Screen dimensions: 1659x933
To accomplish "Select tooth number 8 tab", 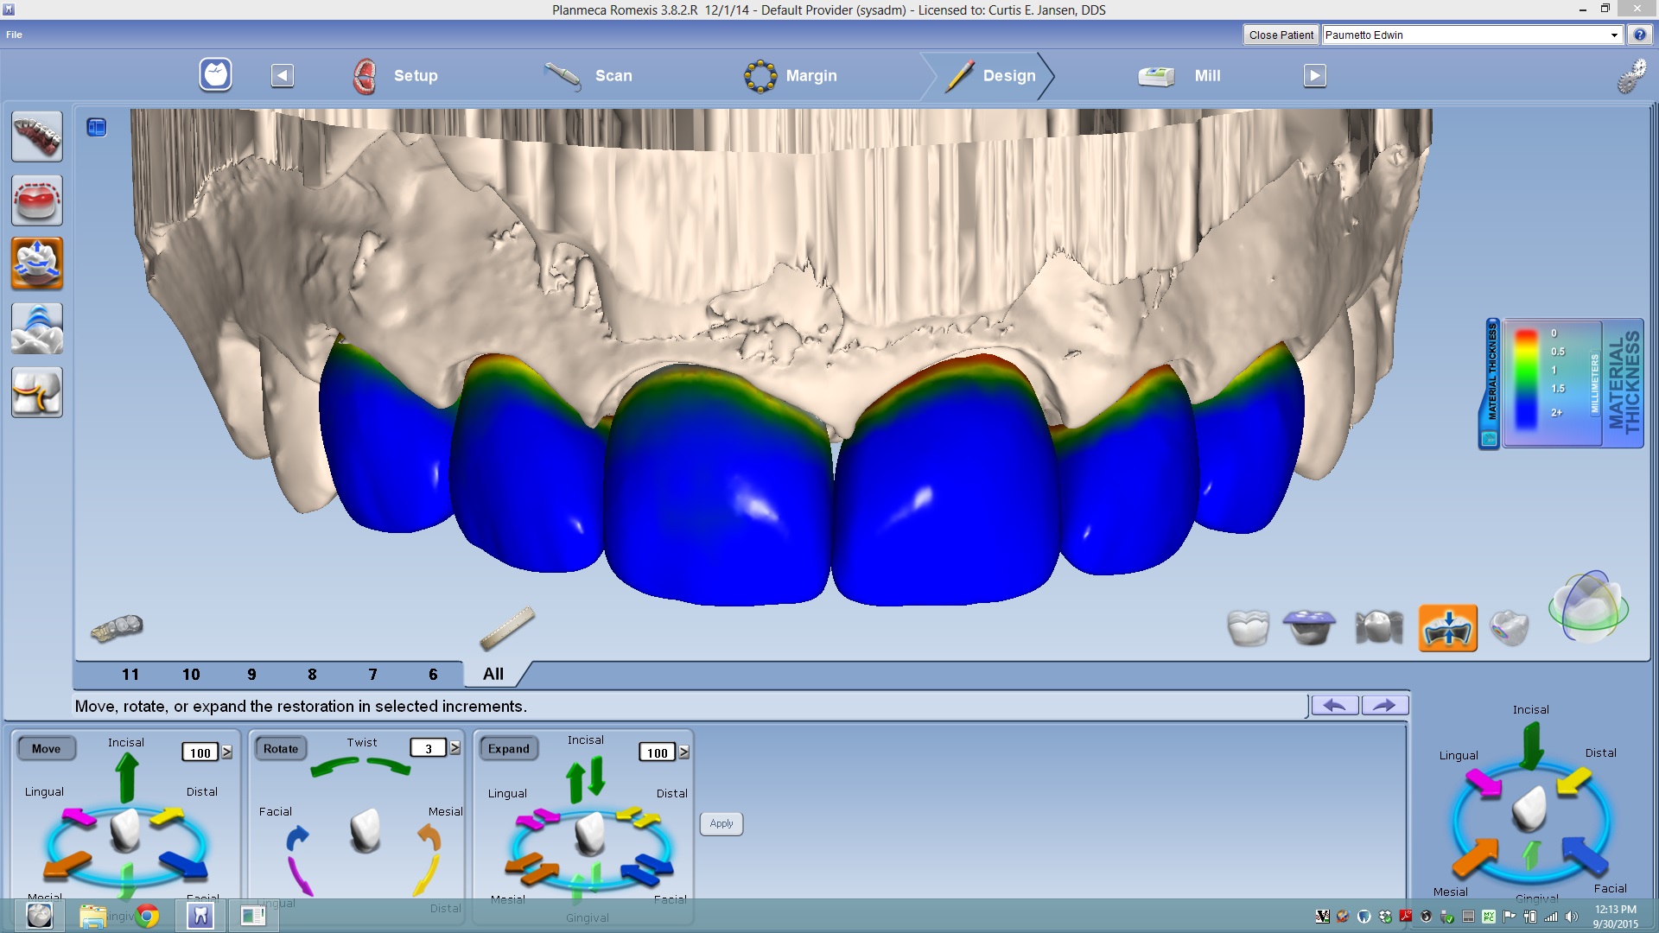I will [312, 675].
